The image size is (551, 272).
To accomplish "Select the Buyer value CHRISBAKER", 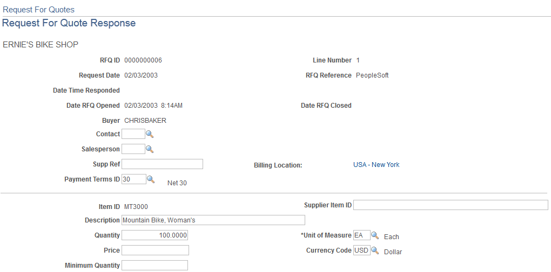I will tap(145, 121).
